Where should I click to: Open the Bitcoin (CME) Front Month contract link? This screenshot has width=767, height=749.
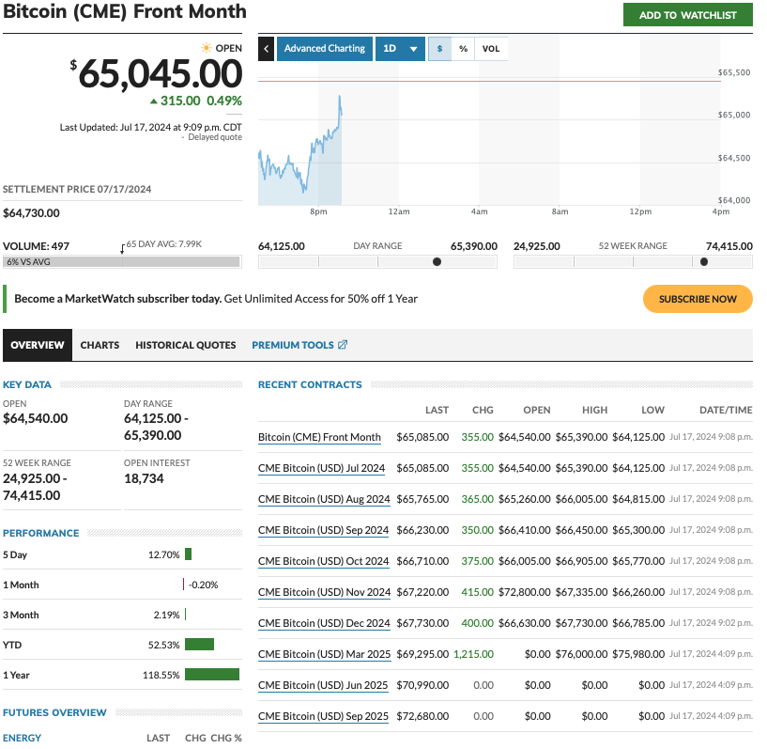[x=321, y=437]
